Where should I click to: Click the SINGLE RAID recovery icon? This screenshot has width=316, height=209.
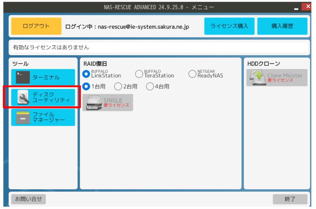[108, 102]
